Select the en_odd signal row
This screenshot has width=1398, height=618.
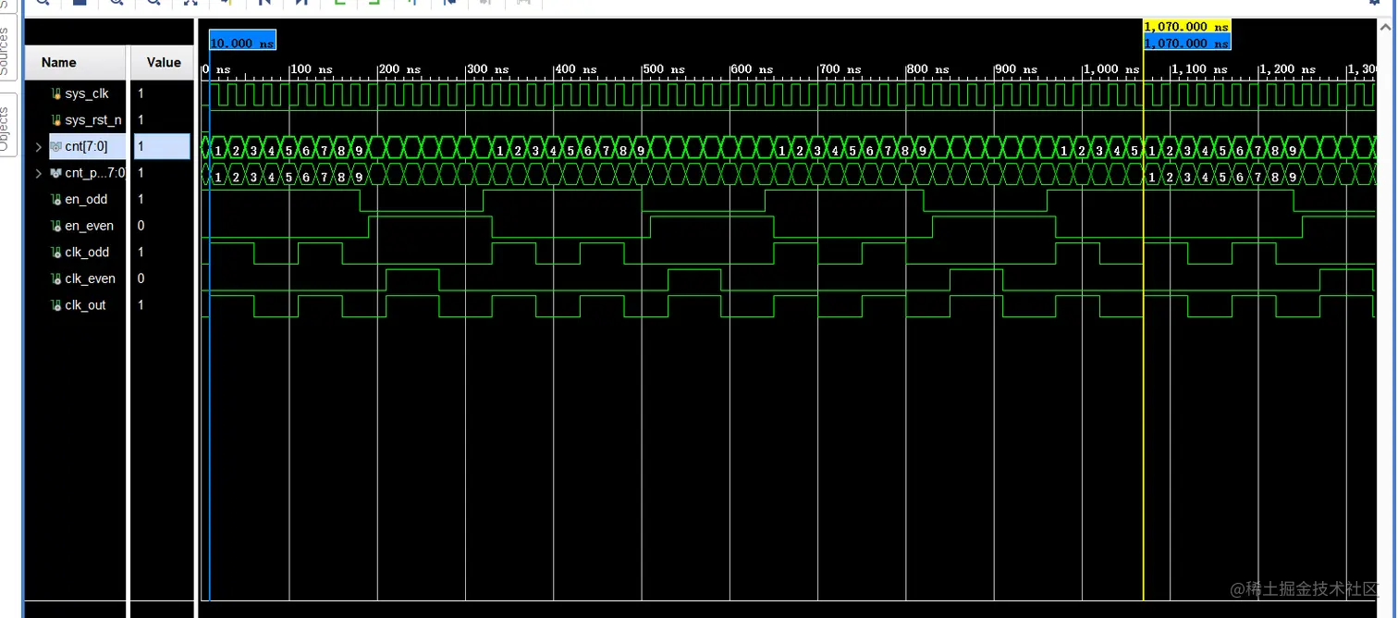click(x=86, y=200)
